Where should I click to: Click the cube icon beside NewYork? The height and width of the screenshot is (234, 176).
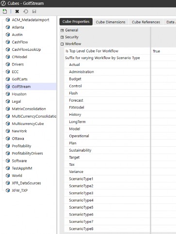(x=8, y=131)
